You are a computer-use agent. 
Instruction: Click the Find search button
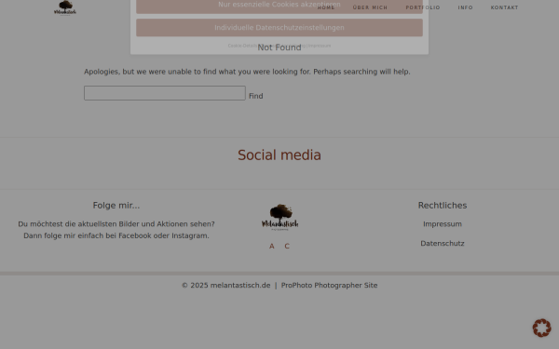[256, 96]
